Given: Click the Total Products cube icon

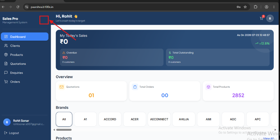Looking at the screenshot, I should click(x=208, y=87).
